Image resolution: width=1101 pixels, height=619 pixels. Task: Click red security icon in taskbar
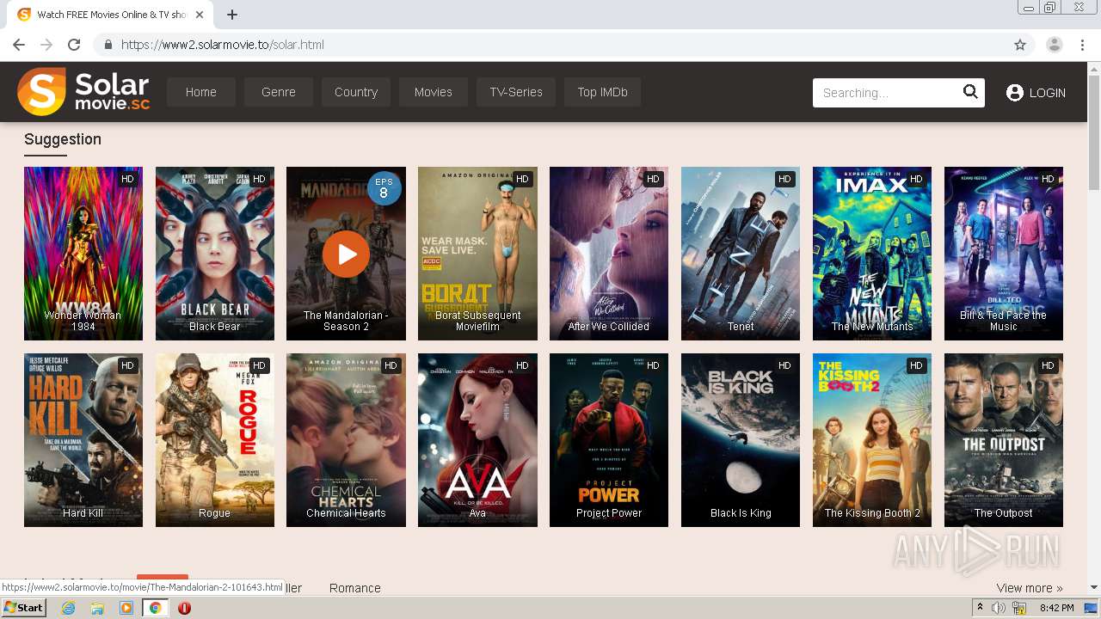coord(184,608)
